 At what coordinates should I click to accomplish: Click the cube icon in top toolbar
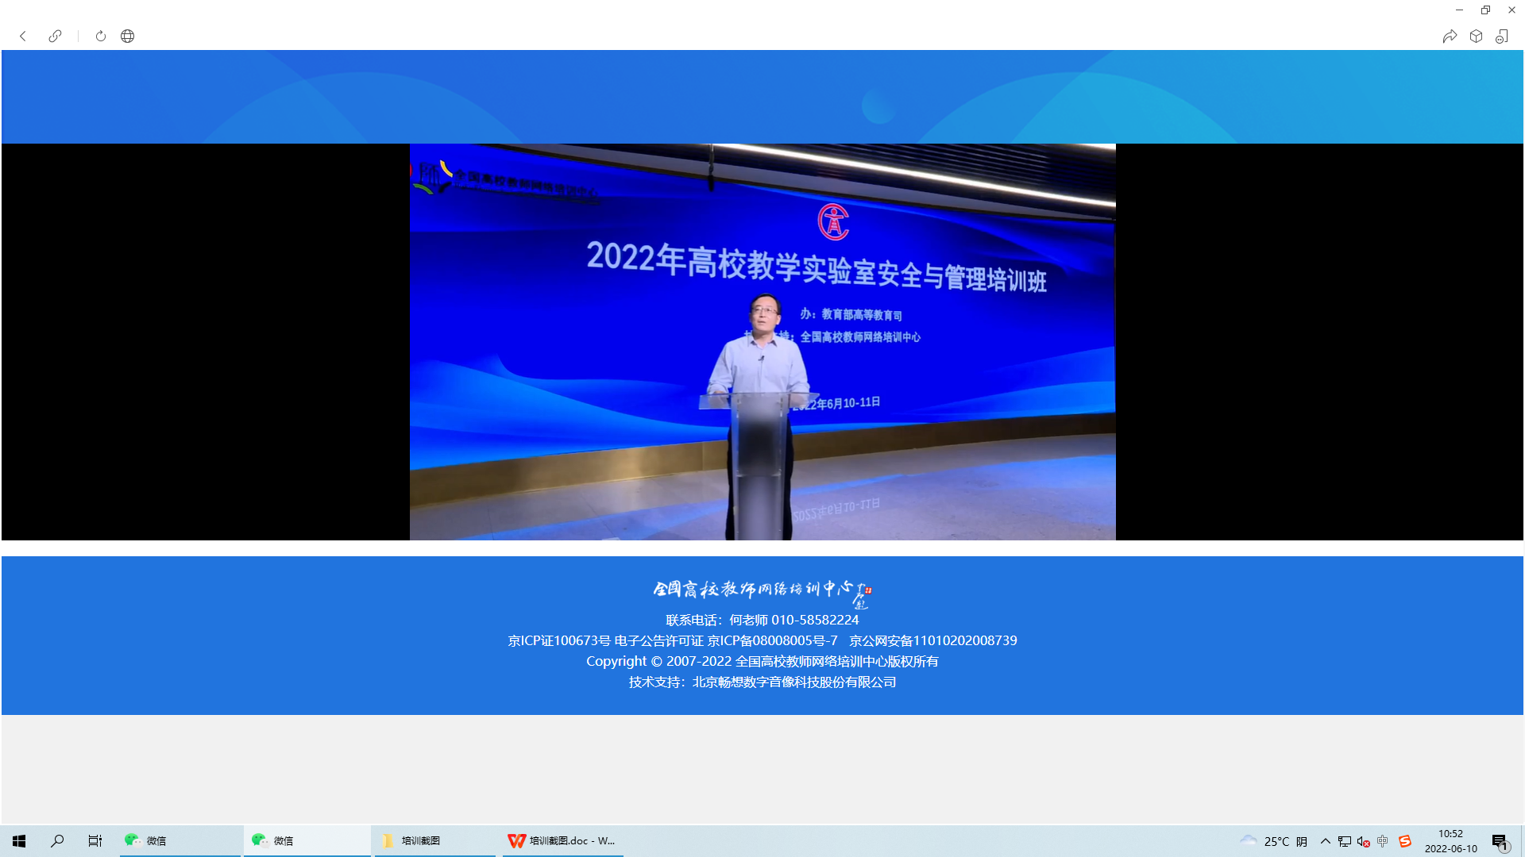(x=1476, y=37)
